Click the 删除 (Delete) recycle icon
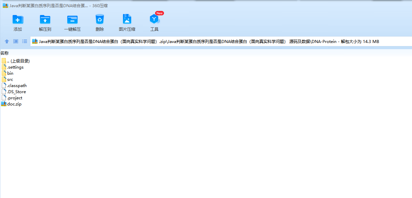412x198 pixels. (x=100, y=19)
